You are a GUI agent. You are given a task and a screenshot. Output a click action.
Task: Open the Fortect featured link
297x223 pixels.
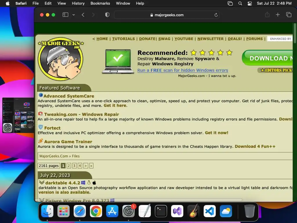click(52, 128)
